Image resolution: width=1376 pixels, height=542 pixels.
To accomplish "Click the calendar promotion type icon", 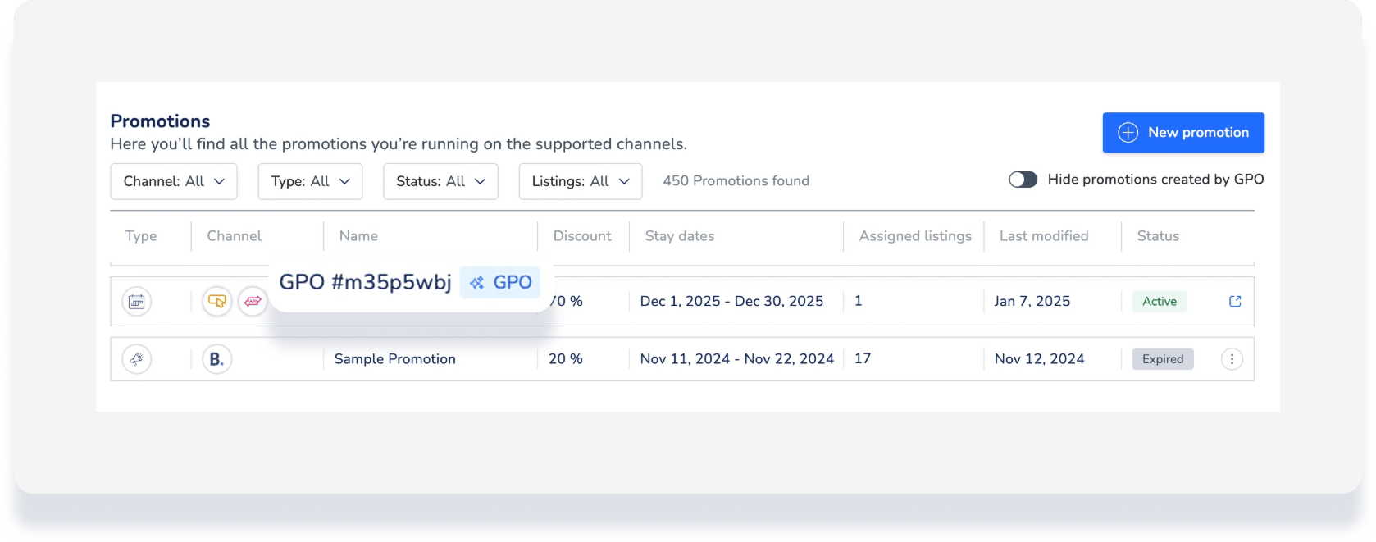I will [137, 302].
